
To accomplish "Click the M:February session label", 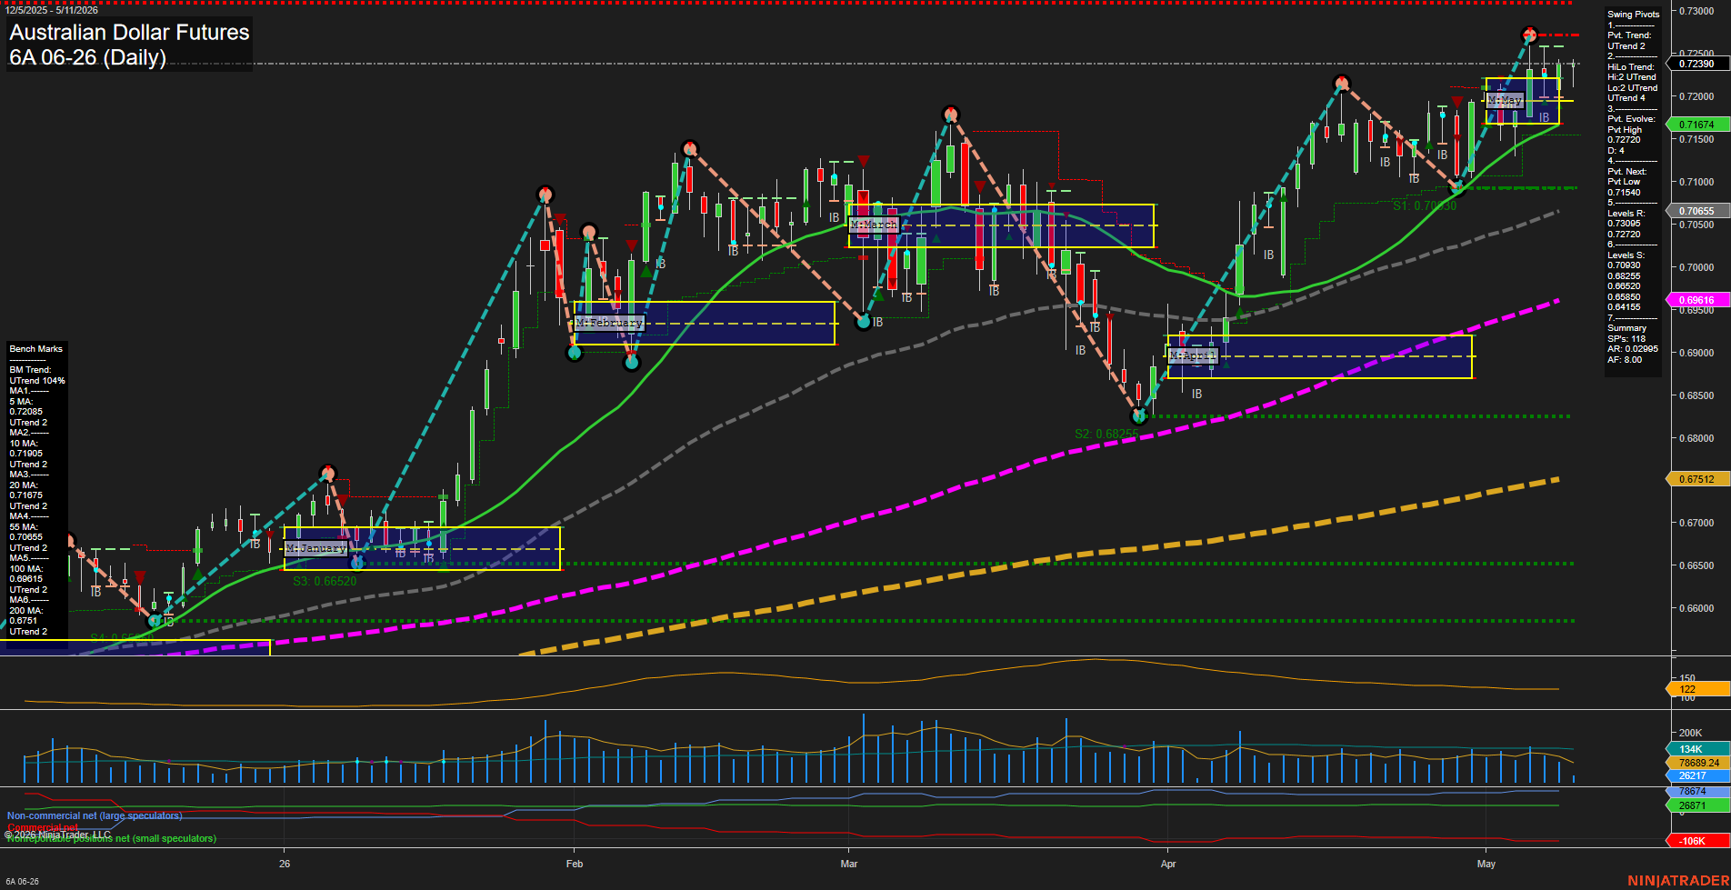I will 609,323.
